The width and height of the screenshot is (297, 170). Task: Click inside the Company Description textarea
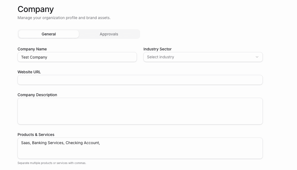click(x=140, y=111)
